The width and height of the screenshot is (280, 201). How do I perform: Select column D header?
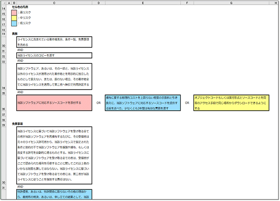(98, 3)
